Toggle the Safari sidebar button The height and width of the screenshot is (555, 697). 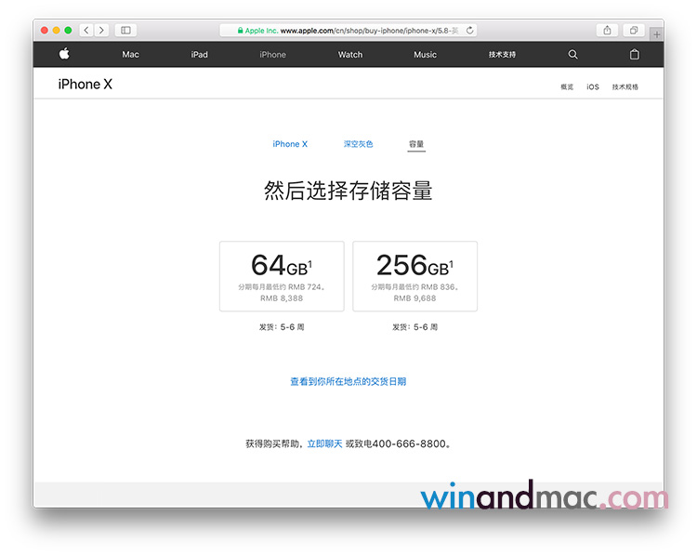pyautogui.click(x=126, y=31)
